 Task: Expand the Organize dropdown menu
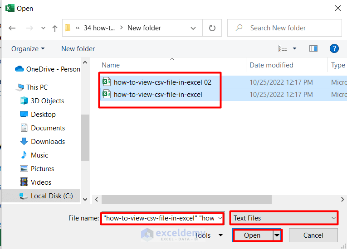[28, 48]
